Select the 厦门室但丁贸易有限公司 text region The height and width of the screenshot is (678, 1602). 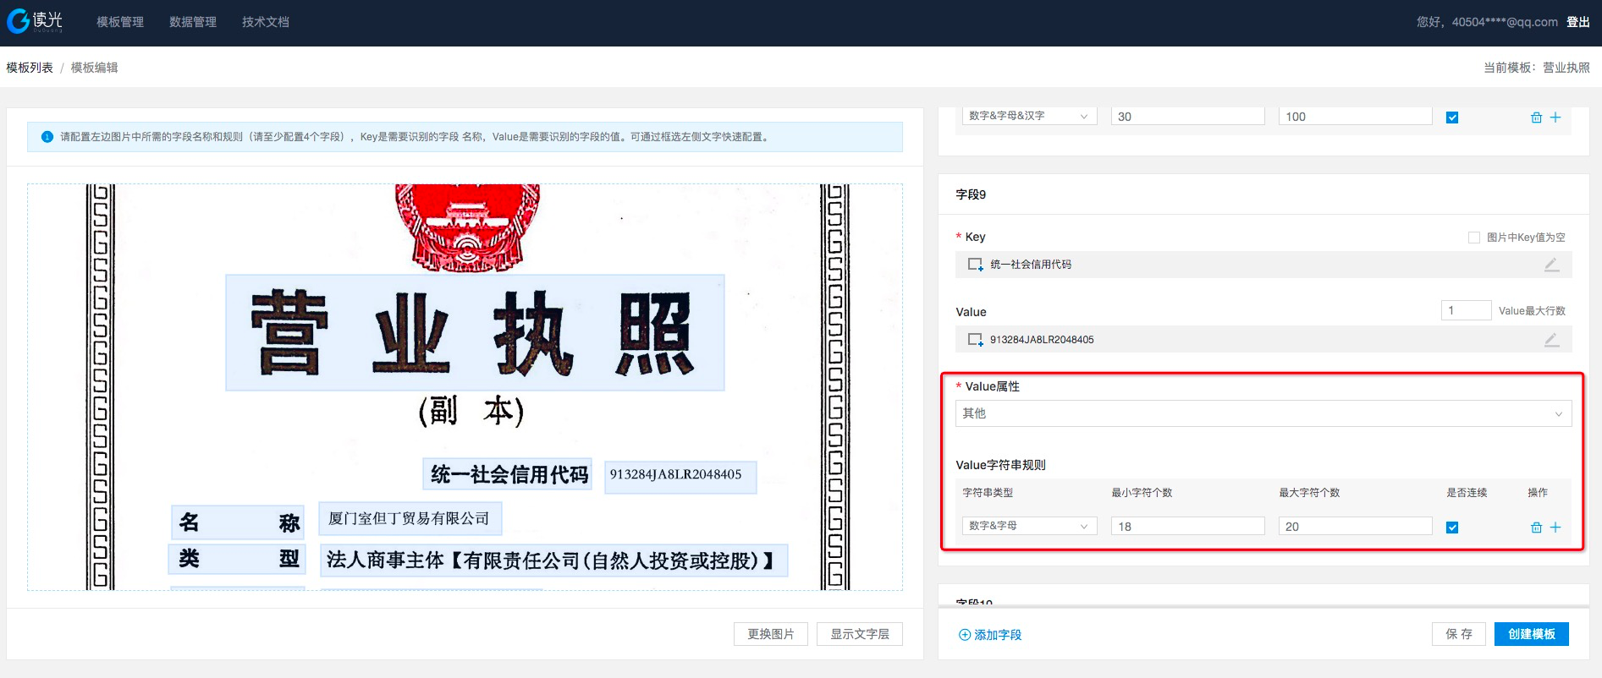[410, 518]
